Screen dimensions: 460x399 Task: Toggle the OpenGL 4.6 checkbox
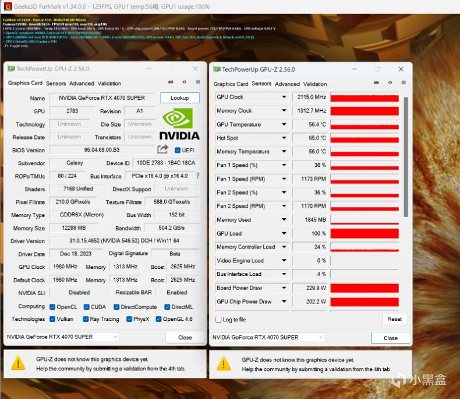159,319
